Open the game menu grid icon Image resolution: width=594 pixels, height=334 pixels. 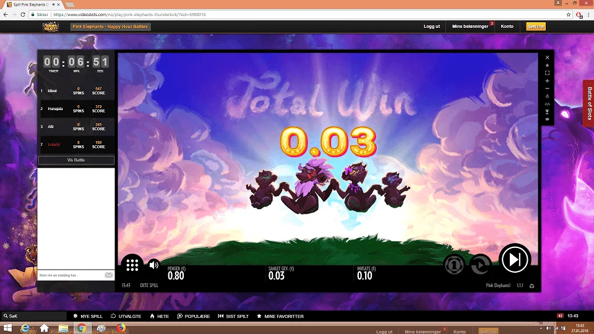pos(132,265)
